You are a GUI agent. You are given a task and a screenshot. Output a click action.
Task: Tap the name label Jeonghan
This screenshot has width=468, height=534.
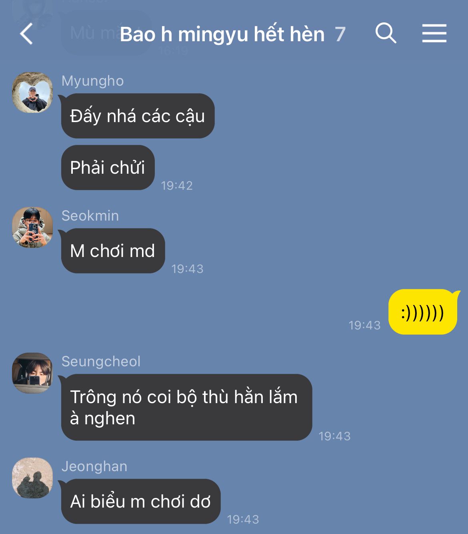click(x=94, y=466)
